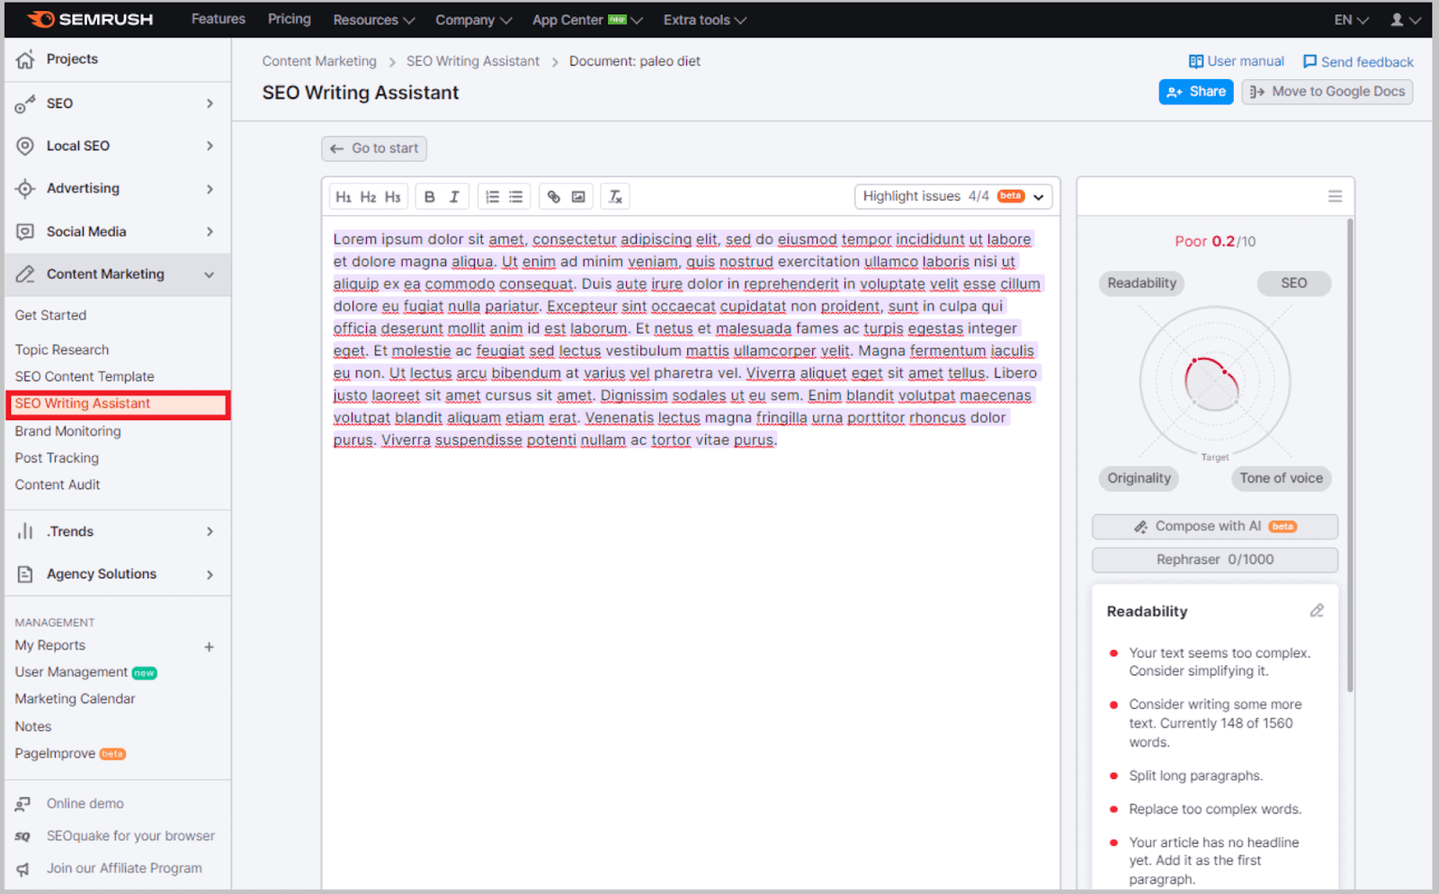Insert a hyperlink
The image size is (1439, 894).
click(x=554, y=197)
